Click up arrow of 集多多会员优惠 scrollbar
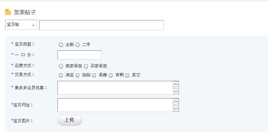Screen dimensions: 268x132 click(176, 84)
